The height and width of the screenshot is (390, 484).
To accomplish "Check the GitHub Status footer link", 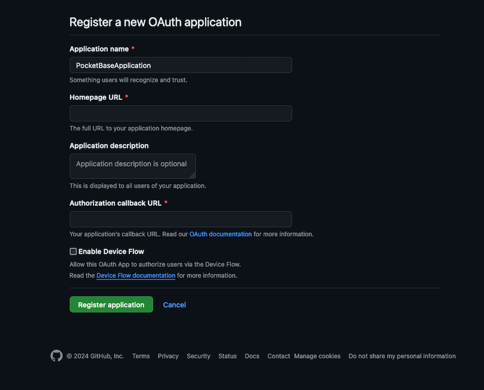I will (228, 356).
